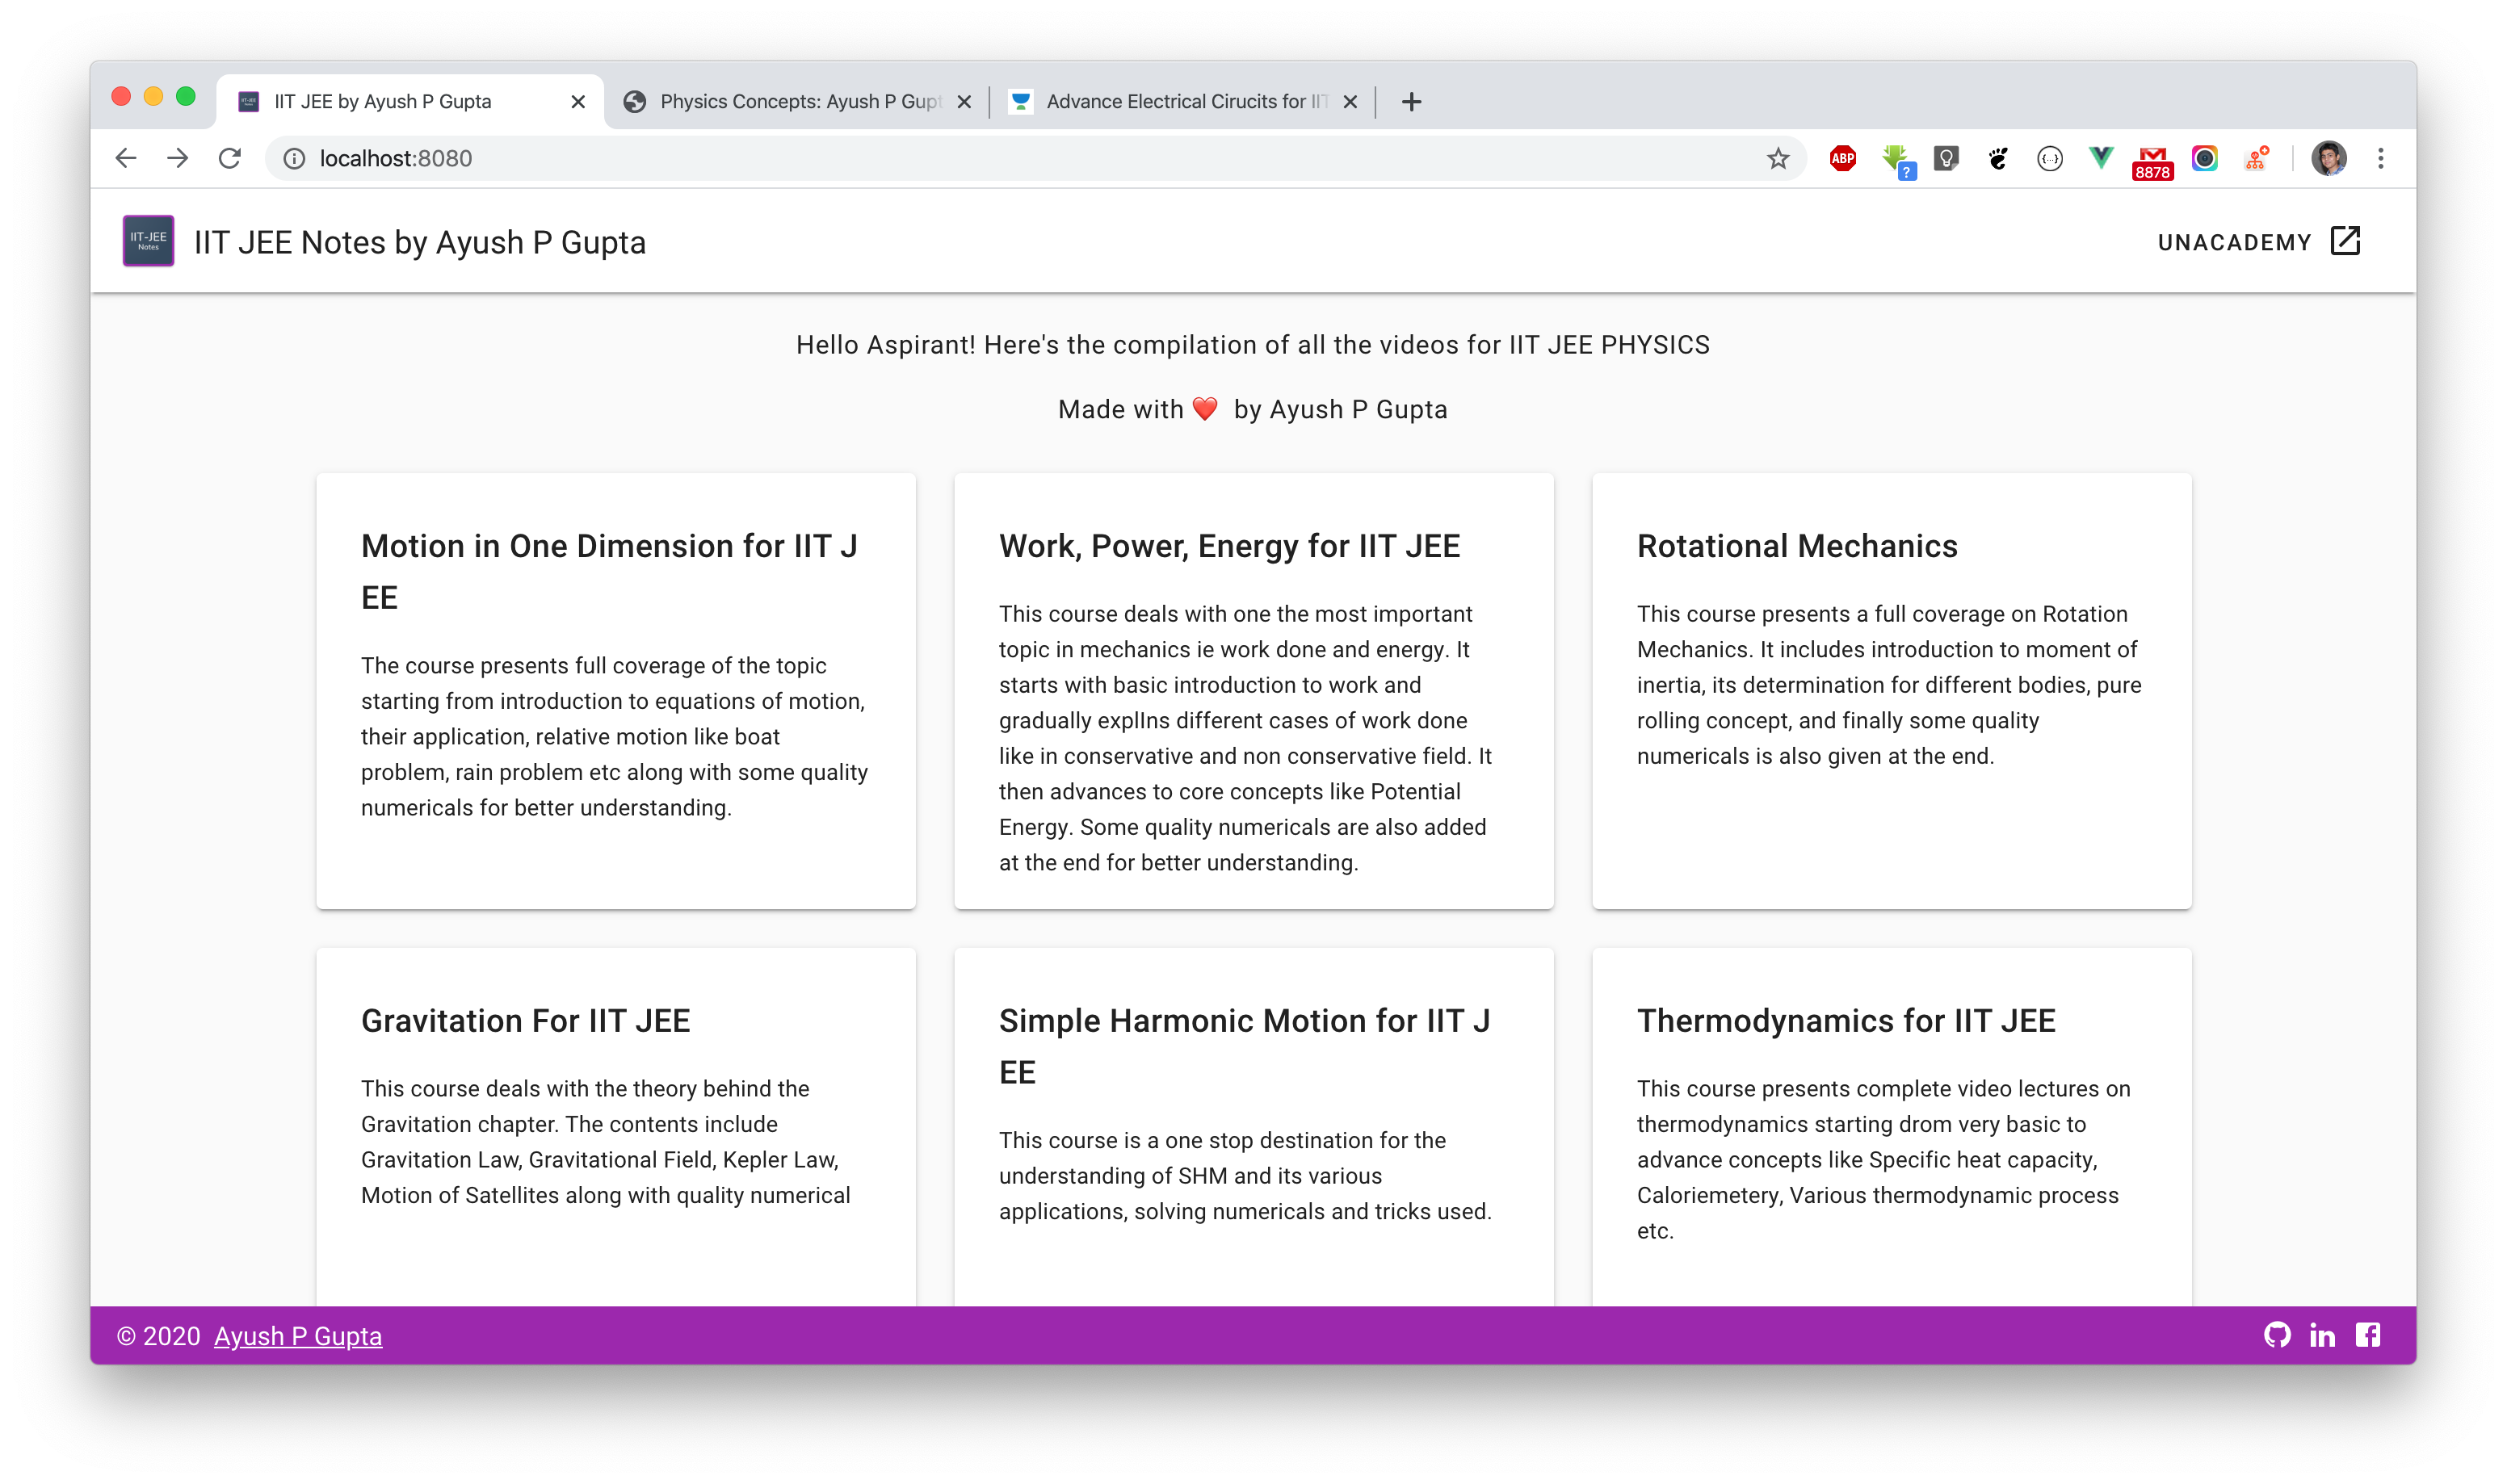Open the LinkedIn icon in footer
This screenshot has width=2507, height=1484.
(x=2322, y=1335)
